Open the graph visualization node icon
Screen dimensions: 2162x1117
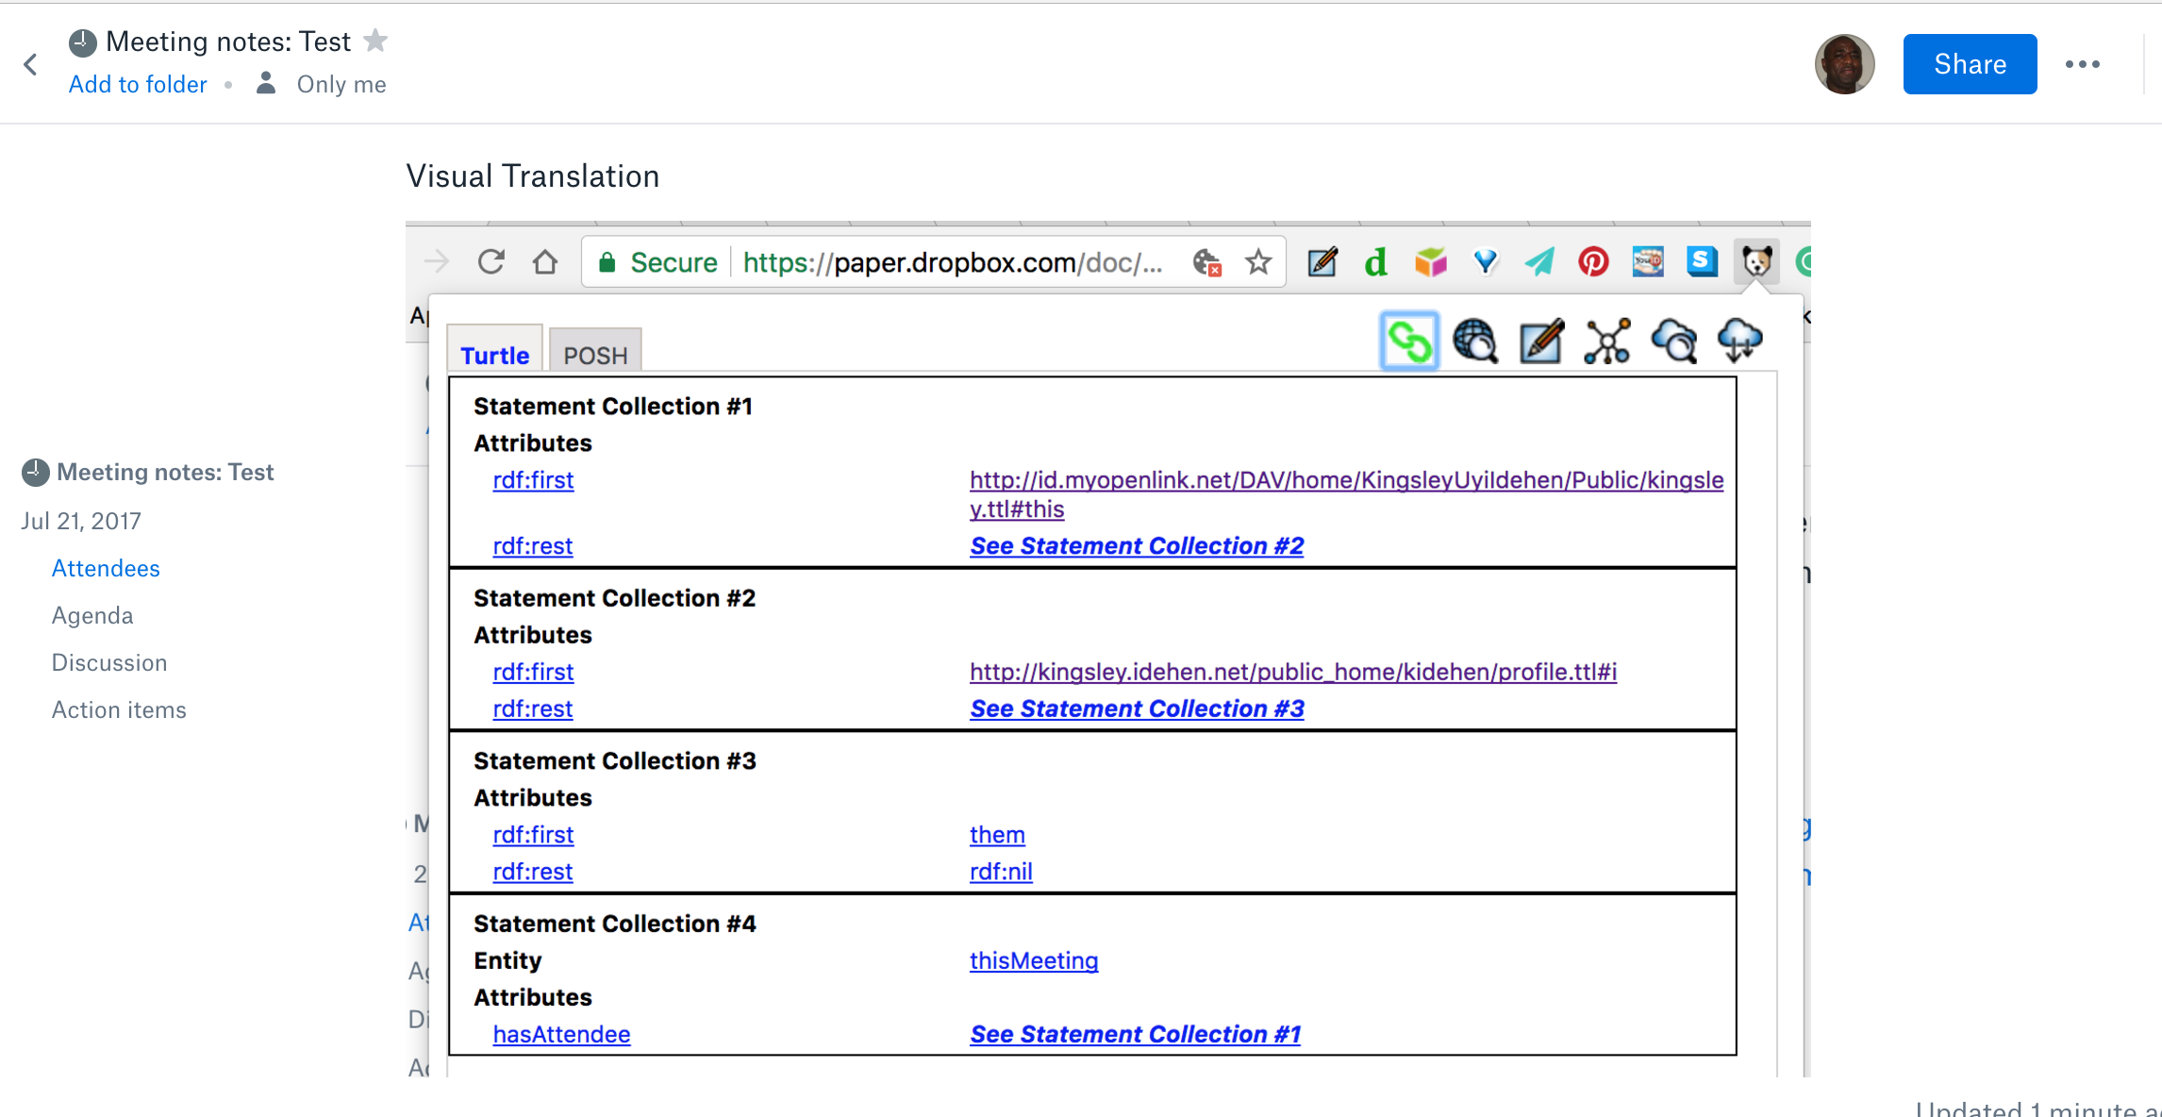pyautogui.click(x=1606, y=342)
